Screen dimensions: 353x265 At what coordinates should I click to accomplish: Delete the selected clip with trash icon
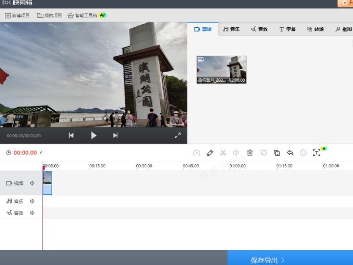coord(250,153)
